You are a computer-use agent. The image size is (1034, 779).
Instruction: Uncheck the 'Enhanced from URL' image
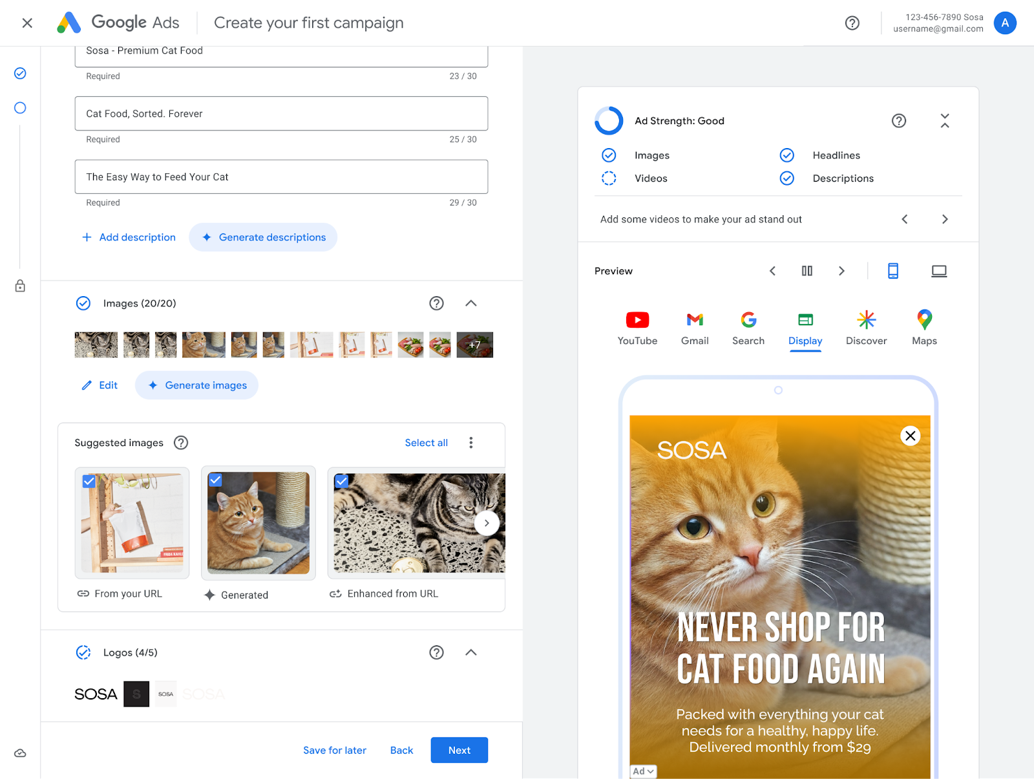coord(342,481)
